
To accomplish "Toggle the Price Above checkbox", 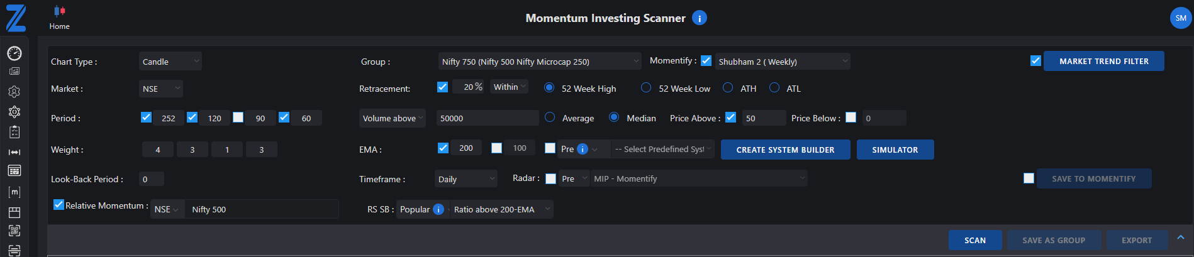I will tap(730, 117).
